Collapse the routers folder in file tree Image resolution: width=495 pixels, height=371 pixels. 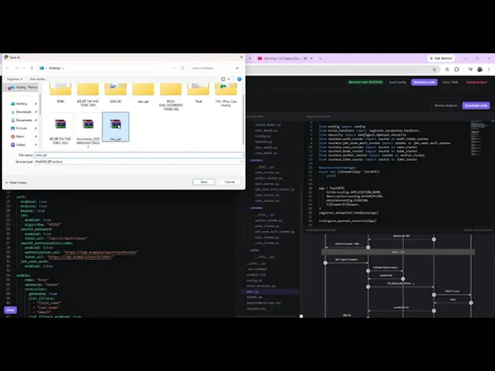pyautogui.click(x=256, y=160)
